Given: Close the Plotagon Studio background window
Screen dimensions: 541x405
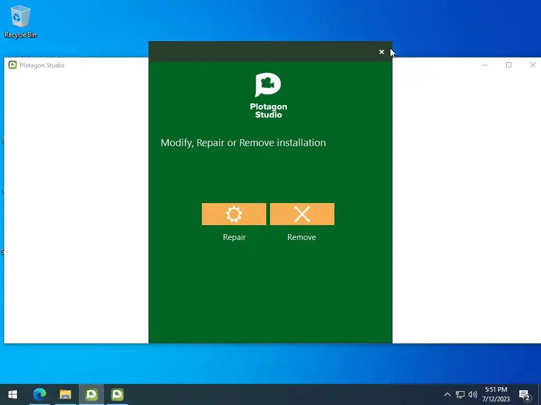Looking at the screenshot, I should 533,65.
